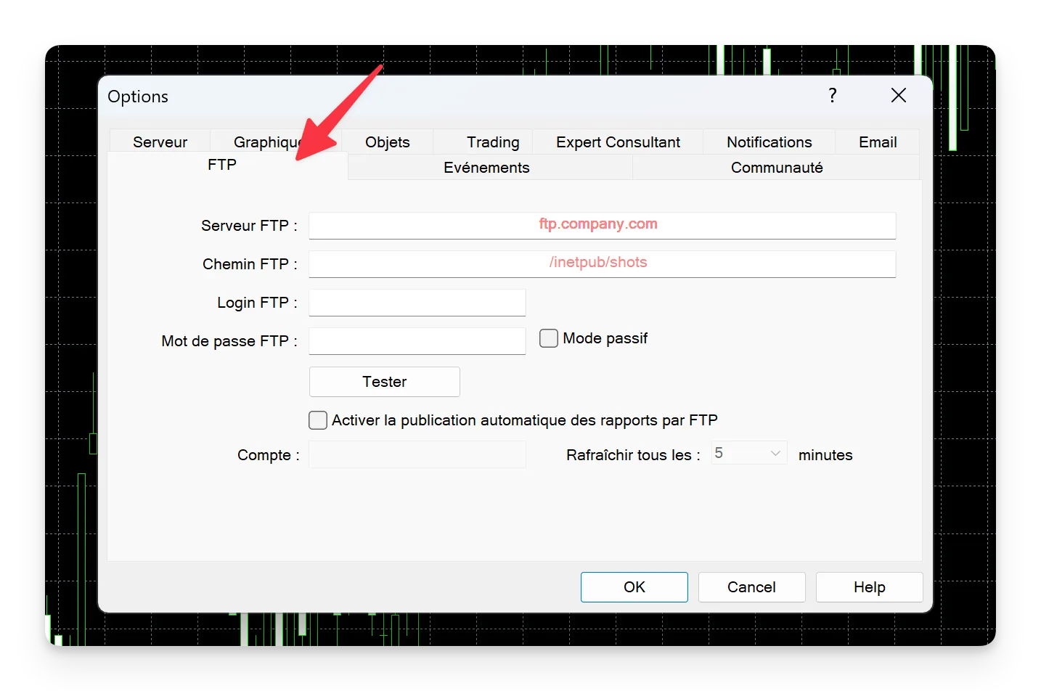
Task: Click the Cancel button
Action: point(752,587)
